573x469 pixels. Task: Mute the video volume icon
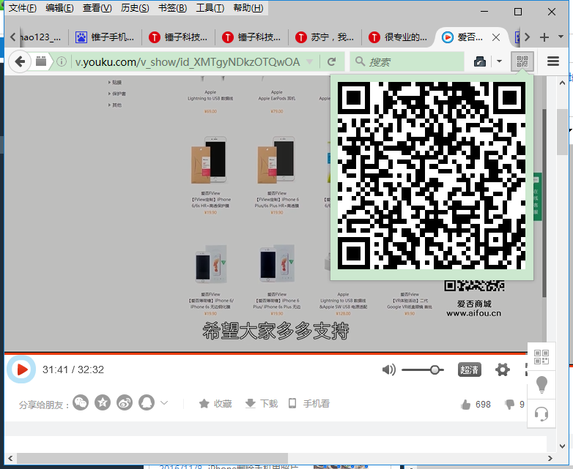[389, 369]
